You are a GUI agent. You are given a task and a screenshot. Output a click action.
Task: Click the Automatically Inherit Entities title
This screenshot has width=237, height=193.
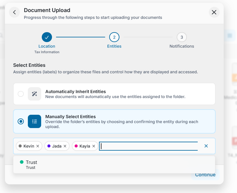(75, 92)
